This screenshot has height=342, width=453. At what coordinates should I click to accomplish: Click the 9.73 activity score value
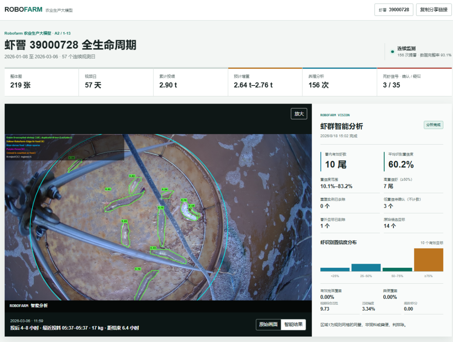[x=325, y=309]
